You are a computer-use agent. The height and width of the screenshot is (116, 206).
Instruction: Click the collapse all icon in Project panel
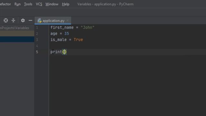(13, 20)
